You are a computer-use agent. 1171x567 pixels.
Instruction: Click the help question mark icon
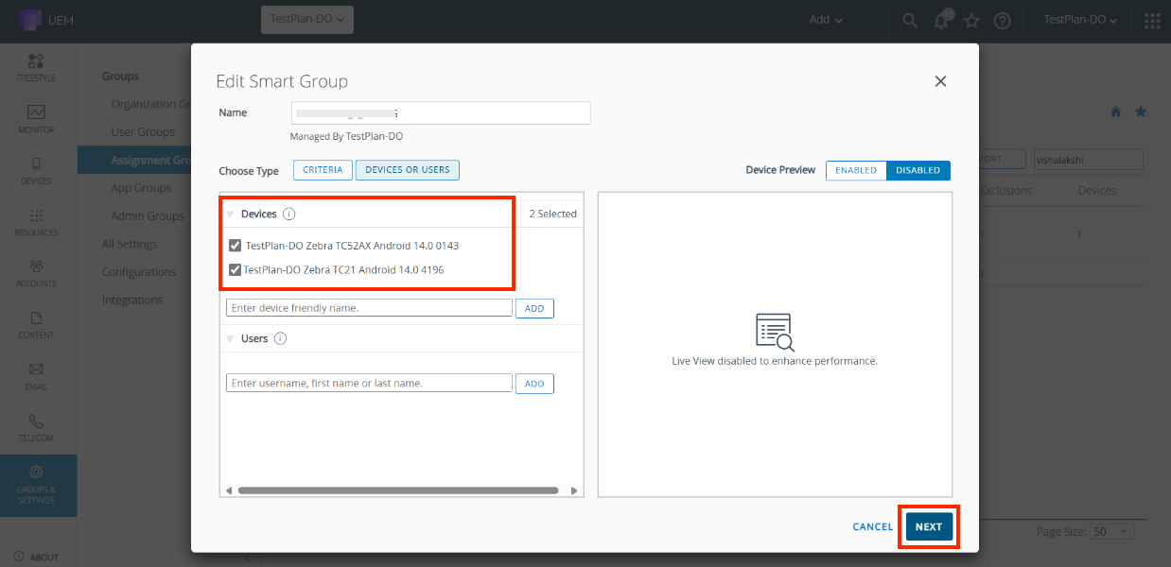(1003, 21)
